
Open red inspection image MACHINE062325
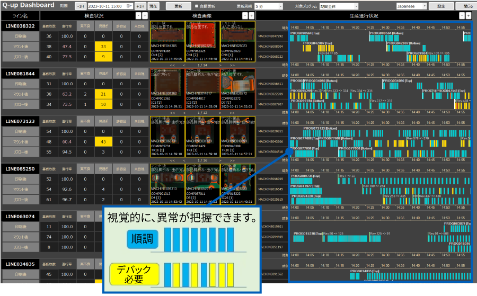click(202, 42)
